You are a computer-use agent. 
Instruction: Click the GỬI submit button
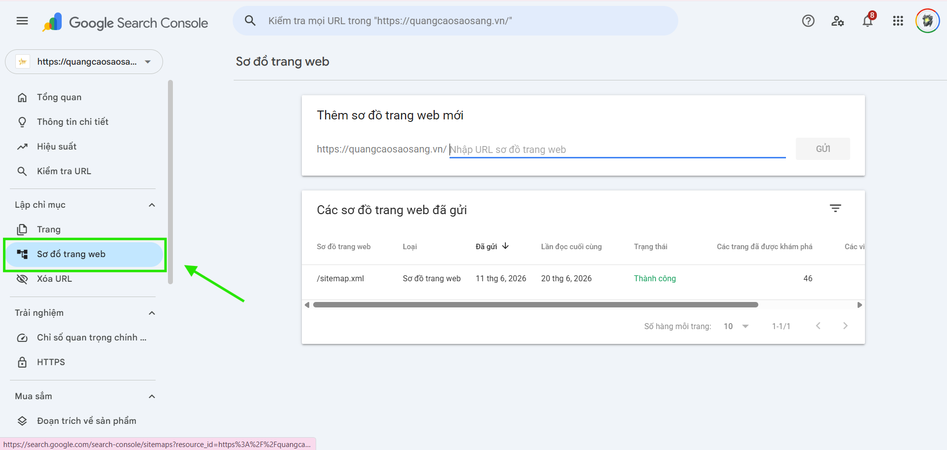click(823, 149)
